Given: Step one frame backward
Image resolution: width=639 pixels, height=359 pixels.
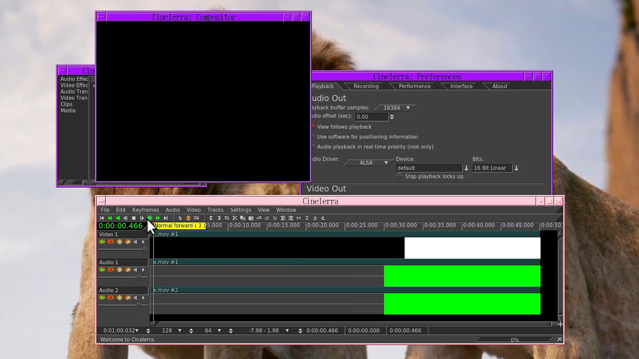Looking at the screenshot, I should tap(126, 218).
